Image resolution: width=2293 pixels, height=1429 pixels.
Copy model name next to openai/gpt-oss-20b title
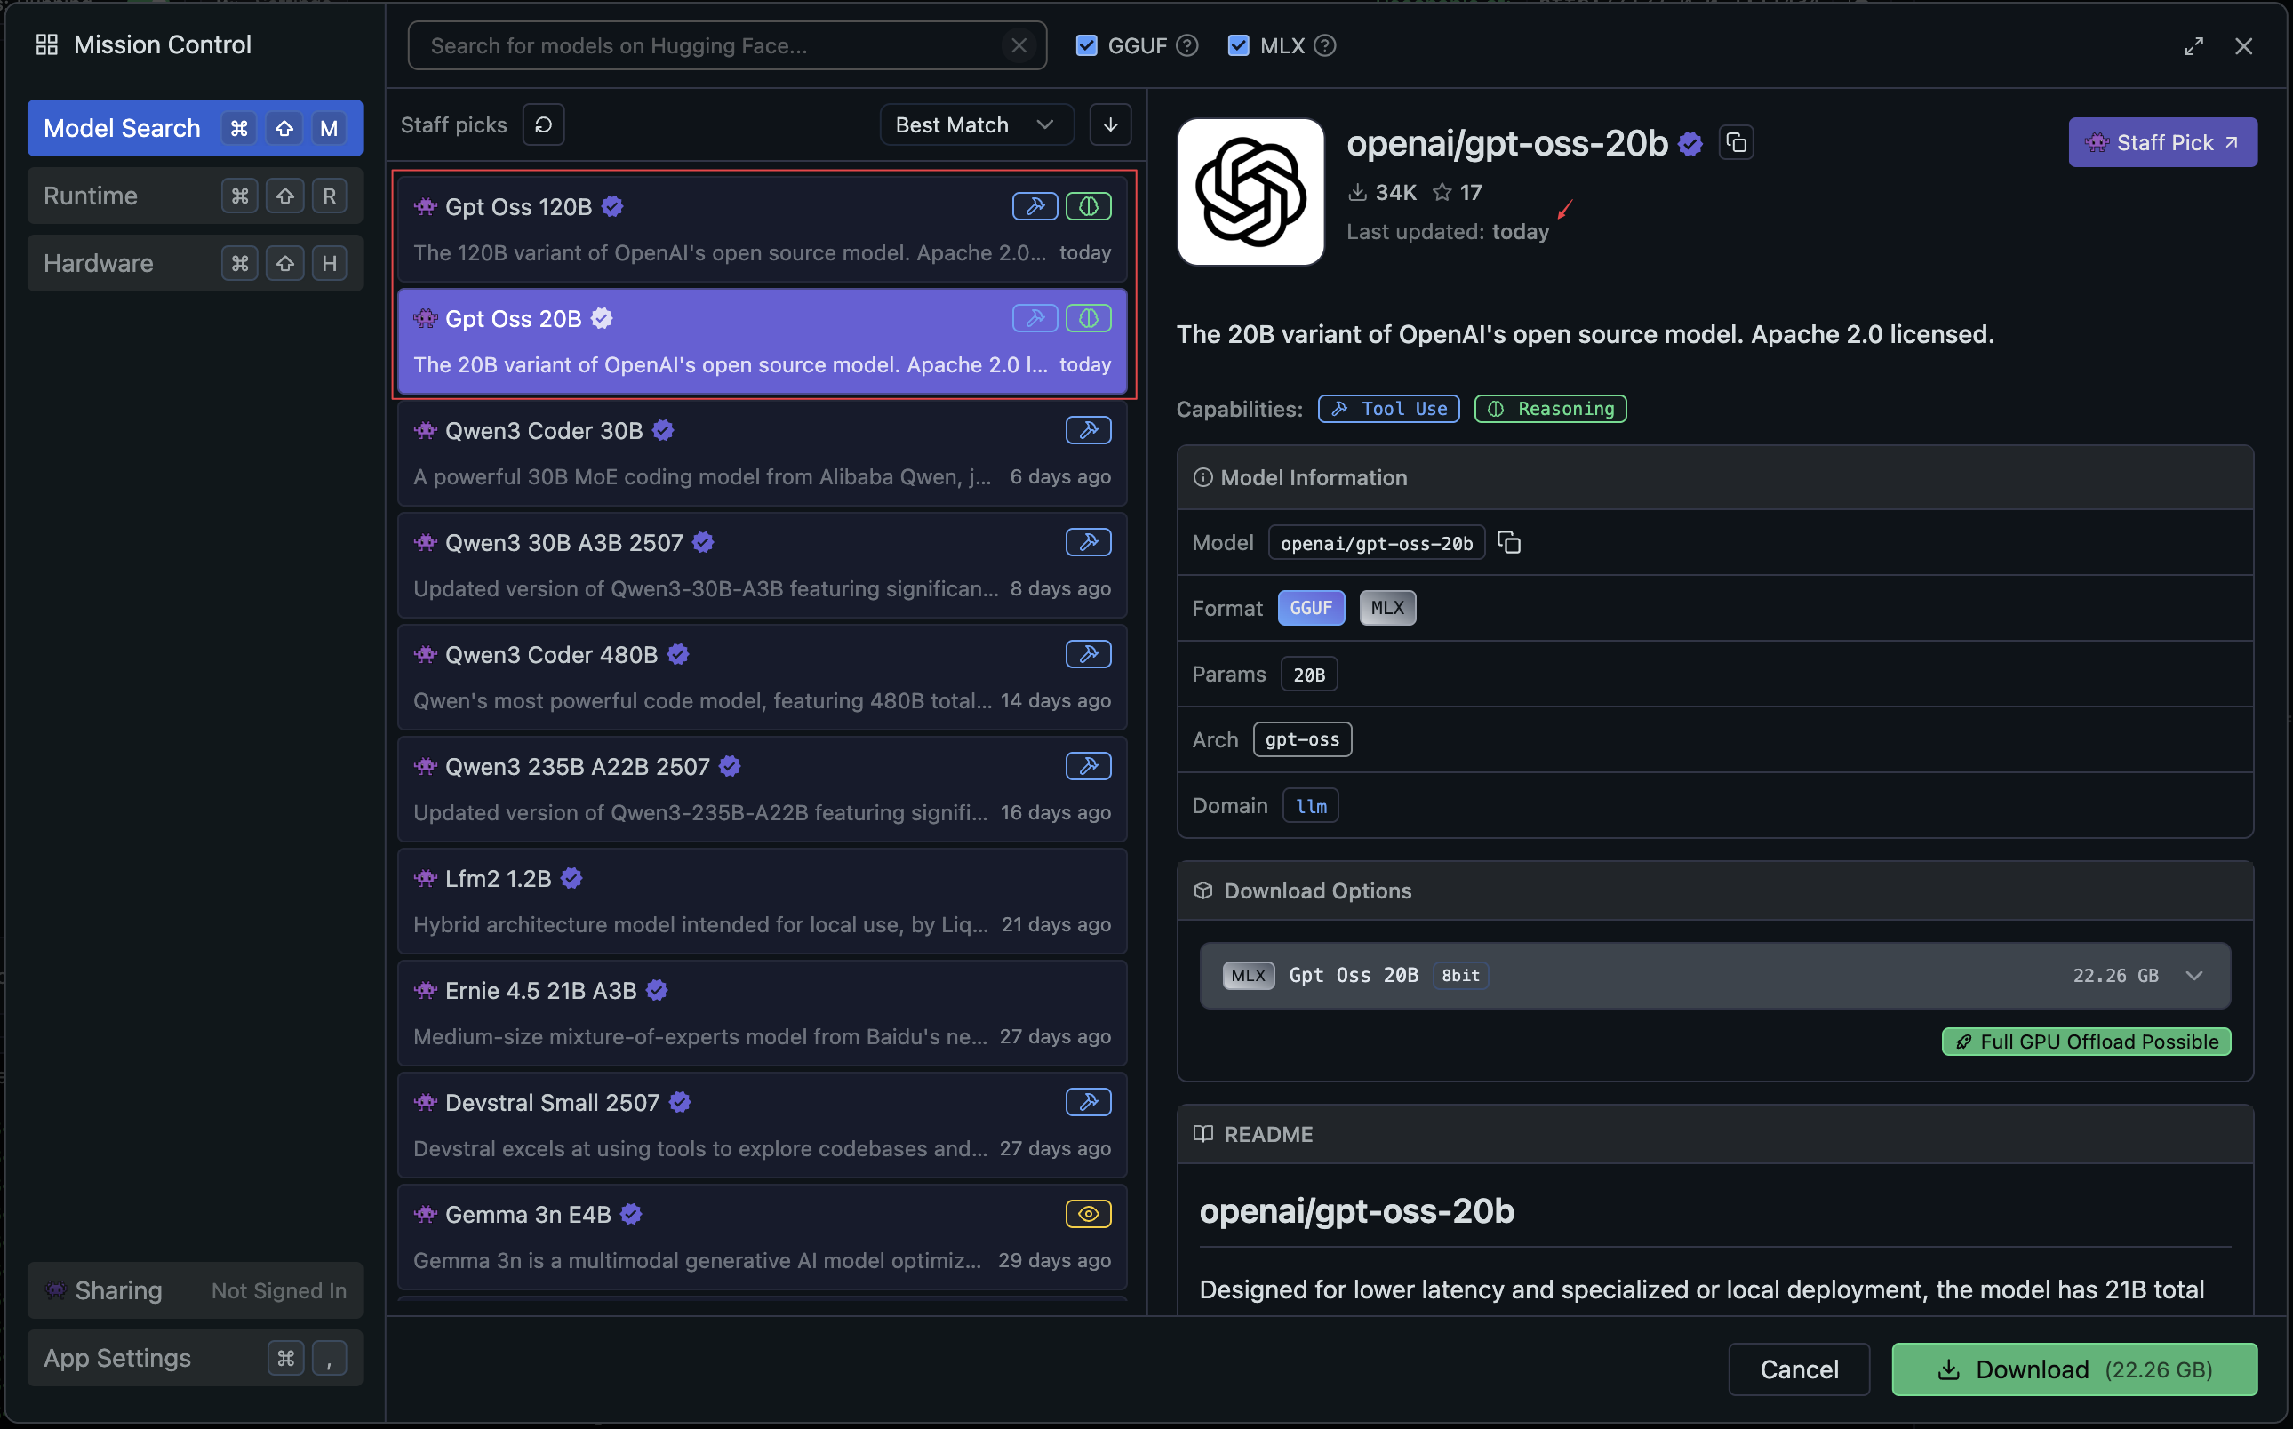tap(1737, 143)
